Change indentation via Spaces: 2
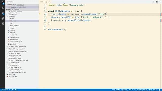The height and width of the screenshot is (91, 162). coord(124,90)
